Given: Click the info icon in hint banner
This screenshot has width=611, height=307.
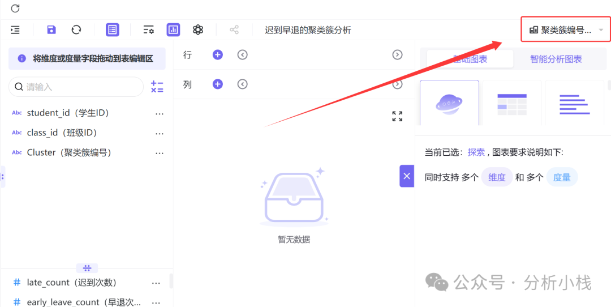Looking at the screenshot, I should tap(22, 58).
